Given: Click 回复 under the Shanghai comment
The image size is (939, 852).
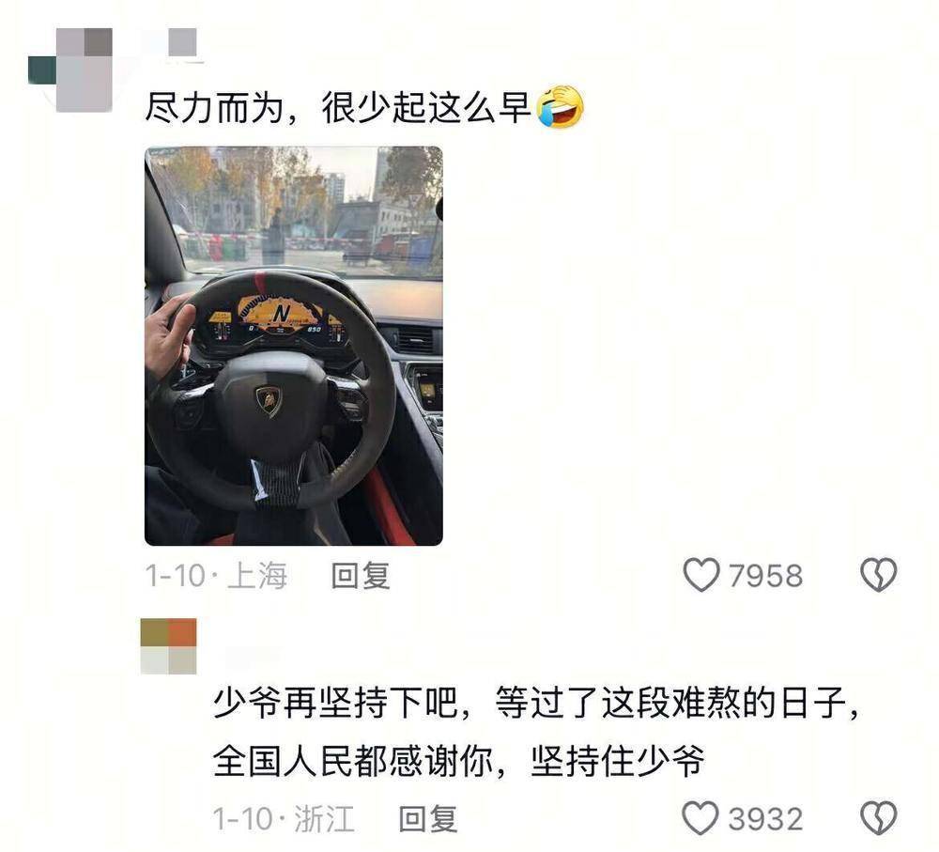Looking at the screenshot, I should coord(362,576).
